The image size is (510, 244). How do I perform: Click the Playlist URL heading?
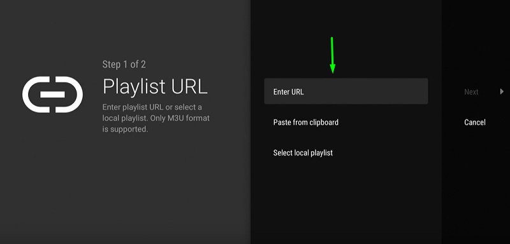(155, 86)
